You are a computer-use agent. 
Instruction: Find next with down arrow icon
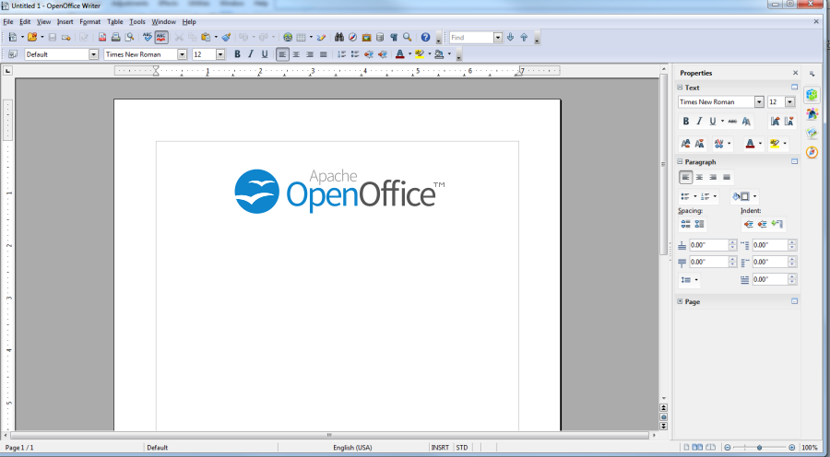510,37
